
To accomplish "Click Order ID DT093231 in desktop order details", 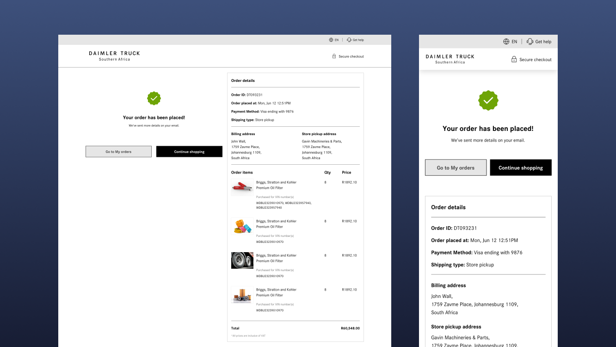I will pos(247,95).
